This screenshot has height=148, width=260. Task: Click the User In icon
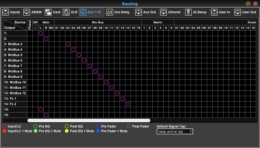pos(214,12)
